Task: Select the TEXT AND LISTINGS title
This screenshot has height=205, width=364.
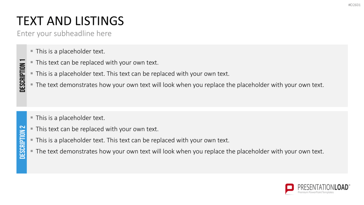Action: tap(70, 21)
